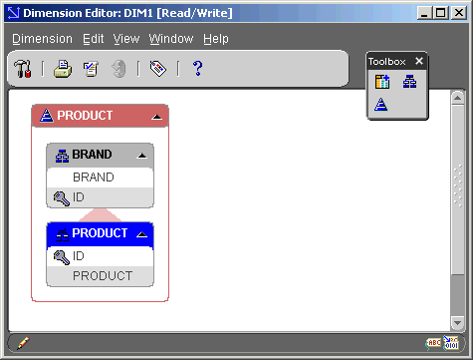
Task: Click the ABC icon in status bar
Action: tap(433, 343)
